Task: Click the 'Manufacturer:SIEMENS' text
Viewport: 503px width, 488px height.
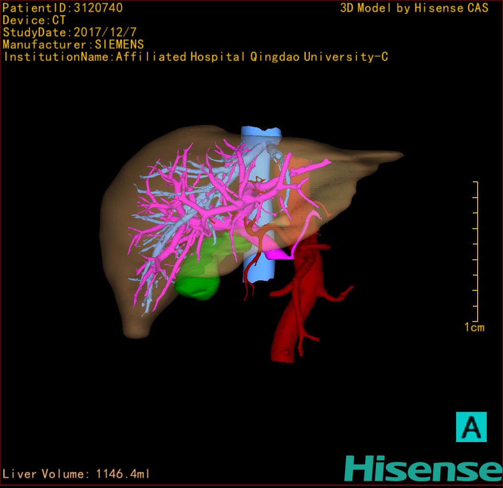Action: click(73, 44)
